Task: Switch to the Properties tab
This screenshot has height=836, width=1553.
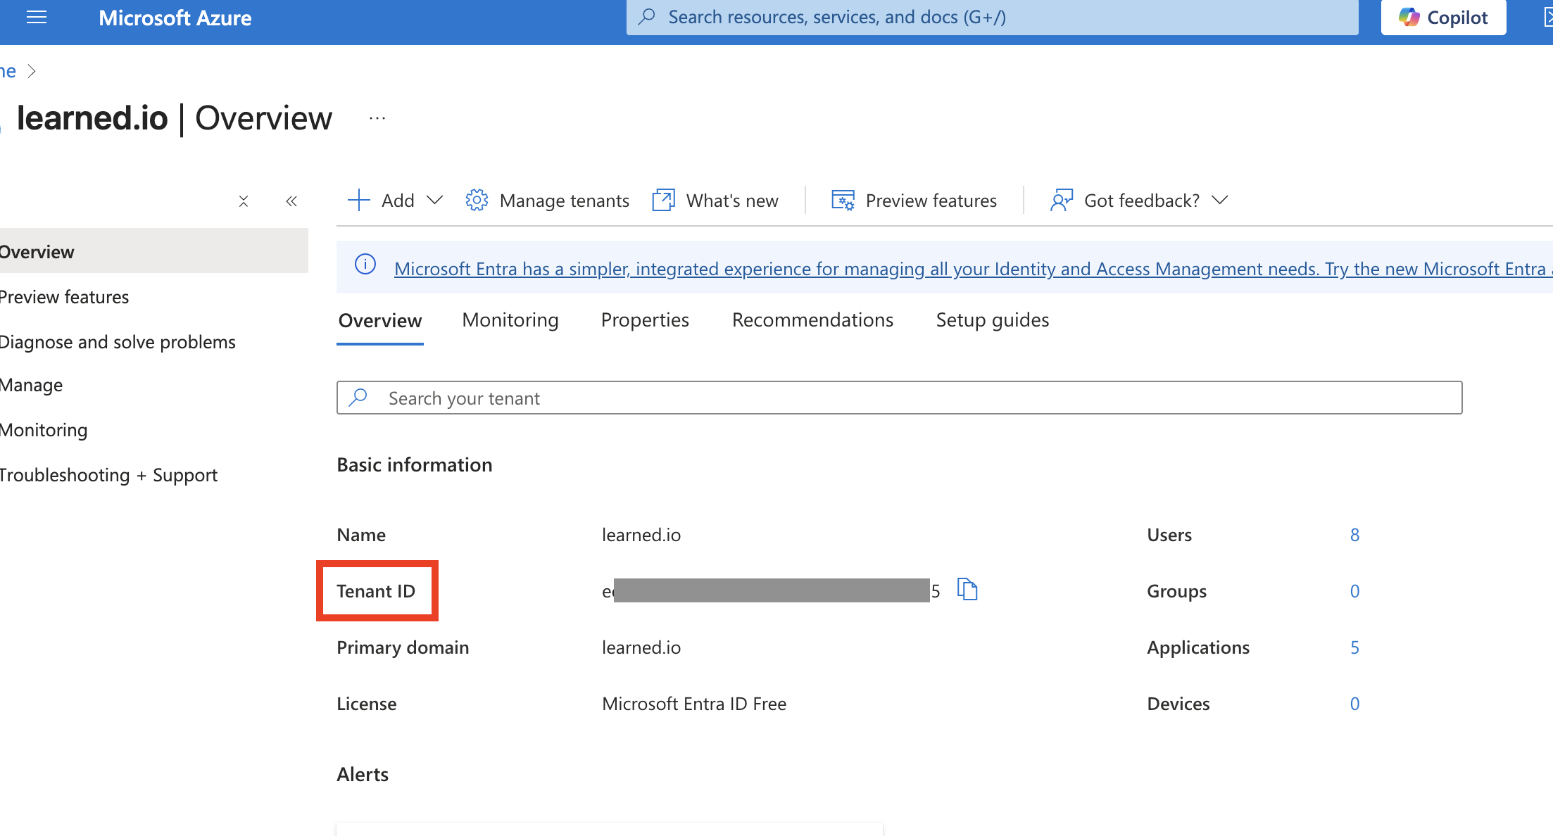Action: point(645,320)
